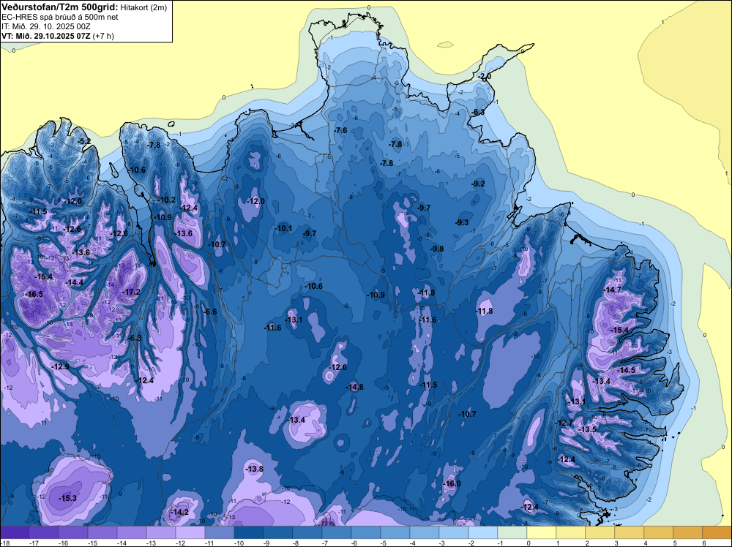The width and height of the screenshot is (732, 547).
Task: Click the -14.2 temperature value label
Action: (x=179, y=512)
